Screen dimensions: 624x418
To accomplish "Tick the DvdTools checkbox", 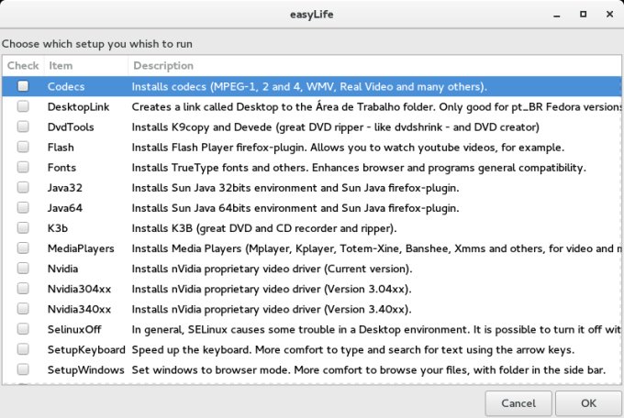I will pyautogui.click(x=23, y=126).
